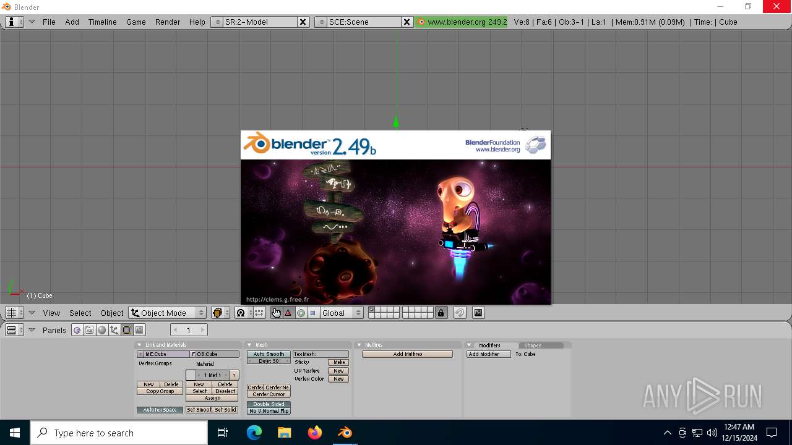Open the 3D view Select menu
Viewport: 792px width, 445px height.
pos(80,313)
